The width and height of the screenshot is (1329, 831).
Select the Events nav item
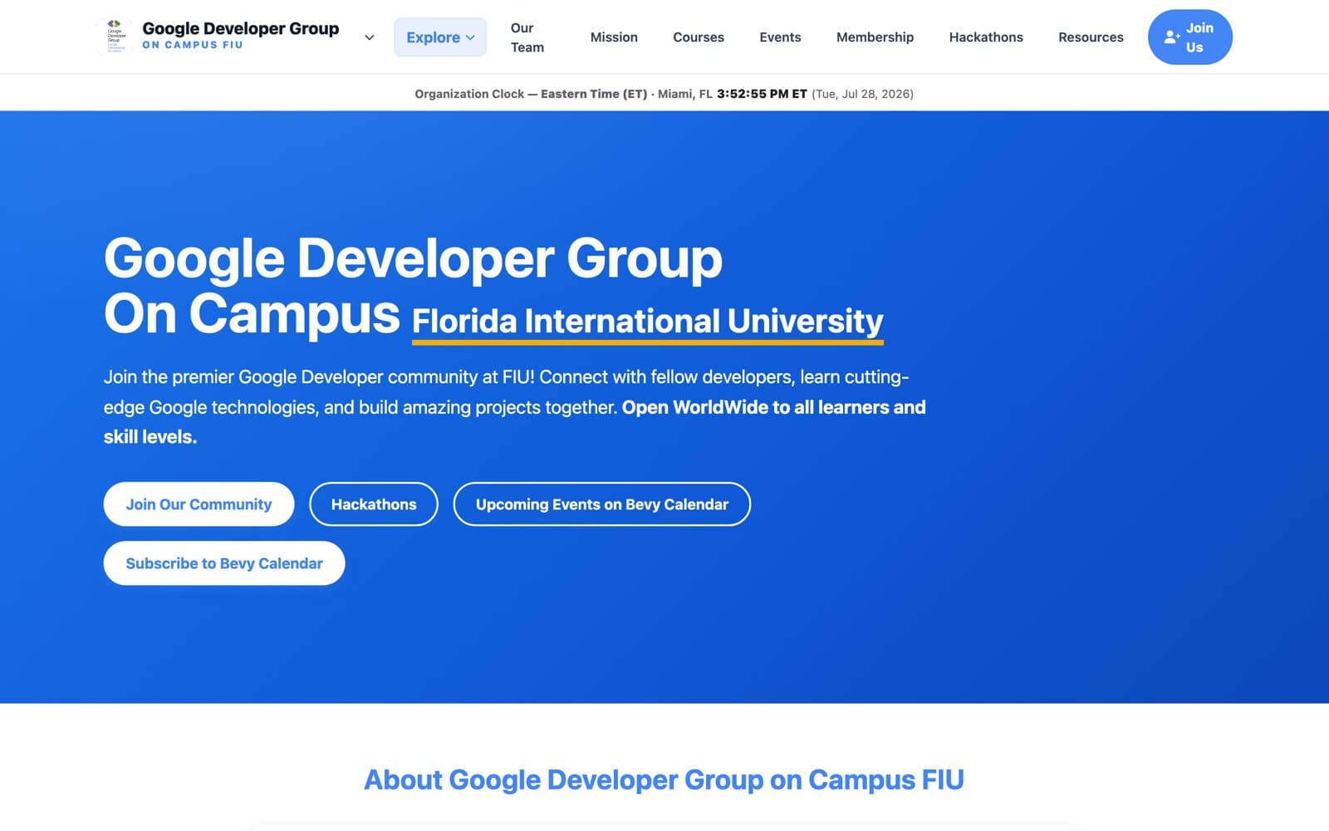click(x=780, y=37)
